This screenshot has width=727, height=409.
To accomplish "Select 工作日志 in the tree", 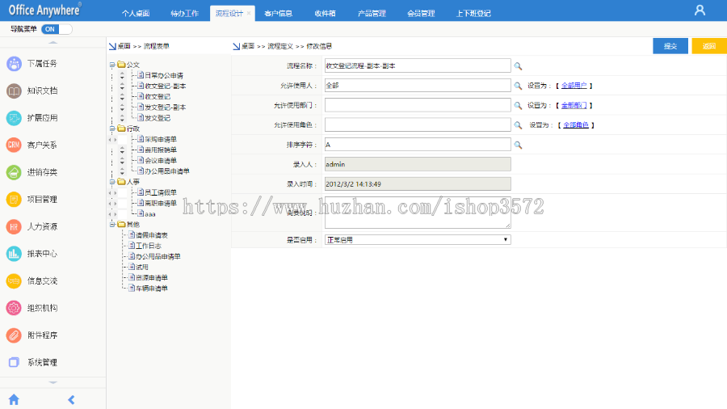I will [x=149, y=246].
